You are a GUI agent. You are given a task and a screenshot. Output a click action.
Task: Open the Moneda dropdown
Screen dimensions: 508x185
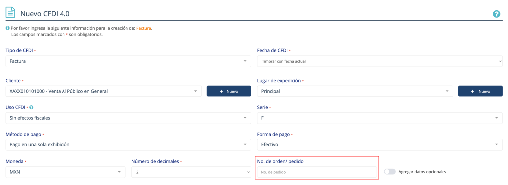click(65, 172)
